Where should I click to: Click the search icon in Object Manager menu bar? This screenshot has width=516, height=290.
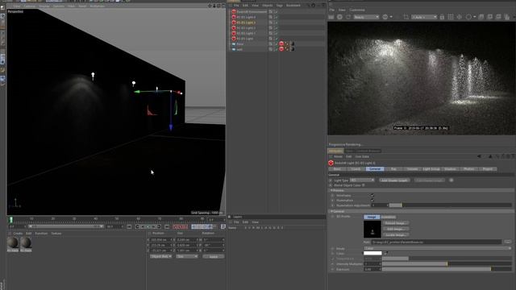click(308, 6)
